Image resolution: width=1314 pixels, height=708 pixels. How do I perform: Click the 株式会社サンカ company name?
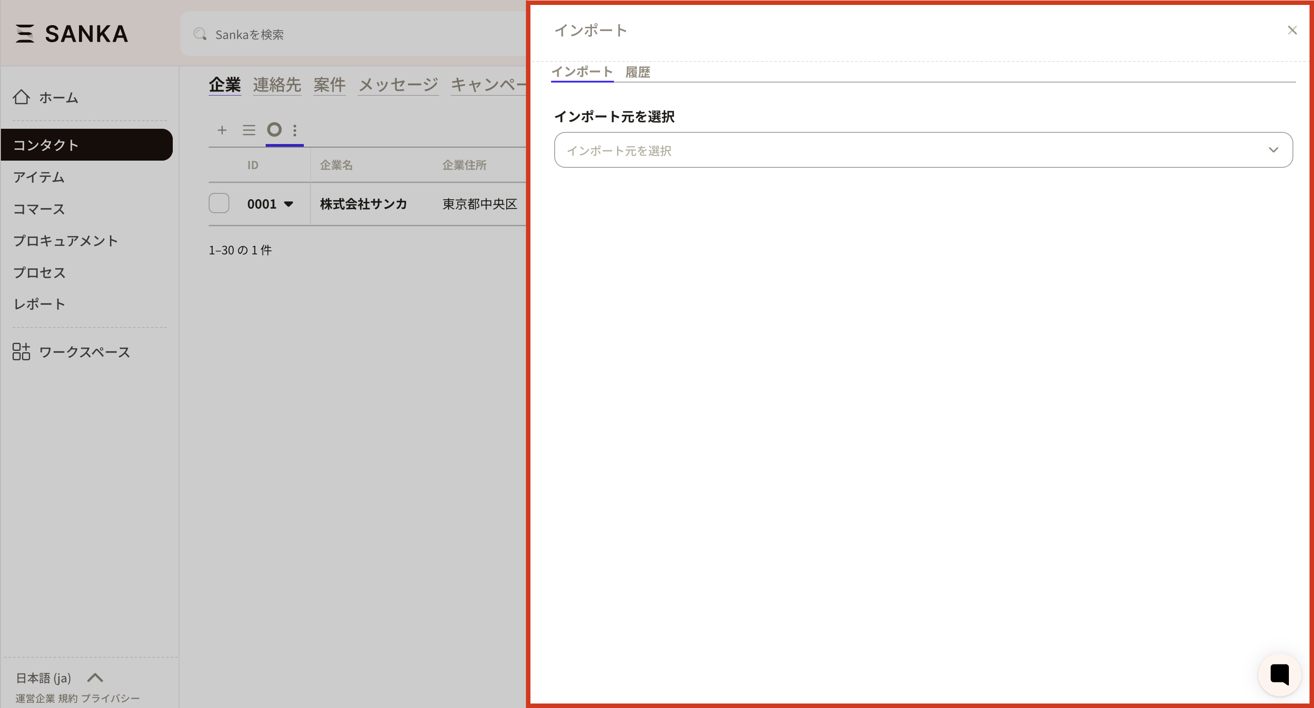[x=363, y=204]
